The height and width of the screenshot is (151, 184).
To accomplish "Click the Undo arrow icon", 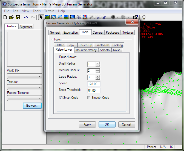I will (26, 17).
